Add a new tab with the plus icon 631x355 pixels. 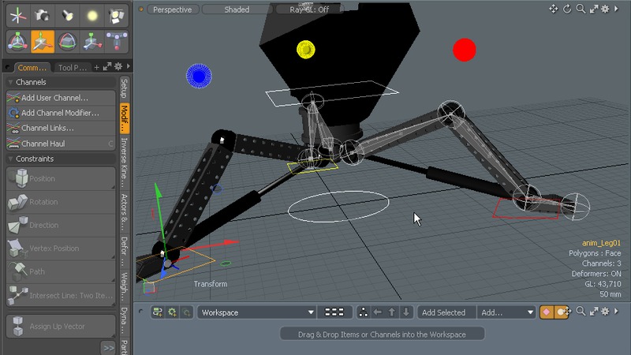pos(96,67)
